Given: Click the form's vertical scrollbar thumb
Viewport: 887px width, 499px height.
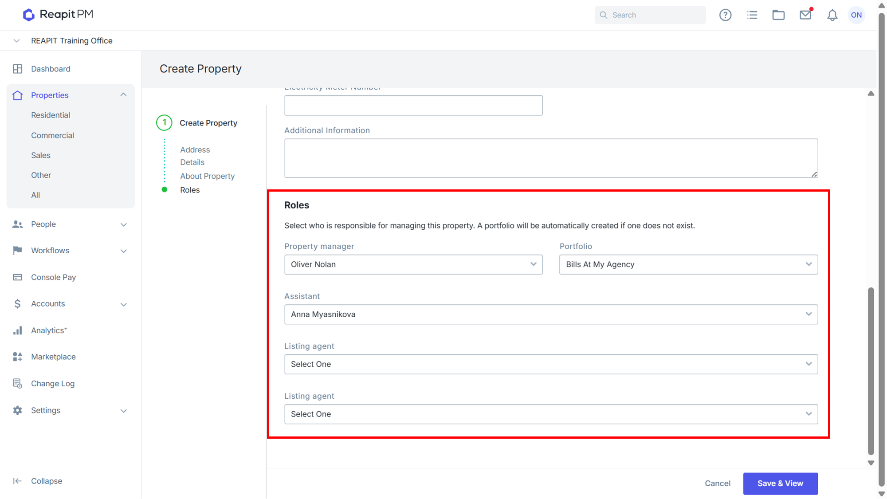Looking at the screenshot, I should tap(871, 371).
